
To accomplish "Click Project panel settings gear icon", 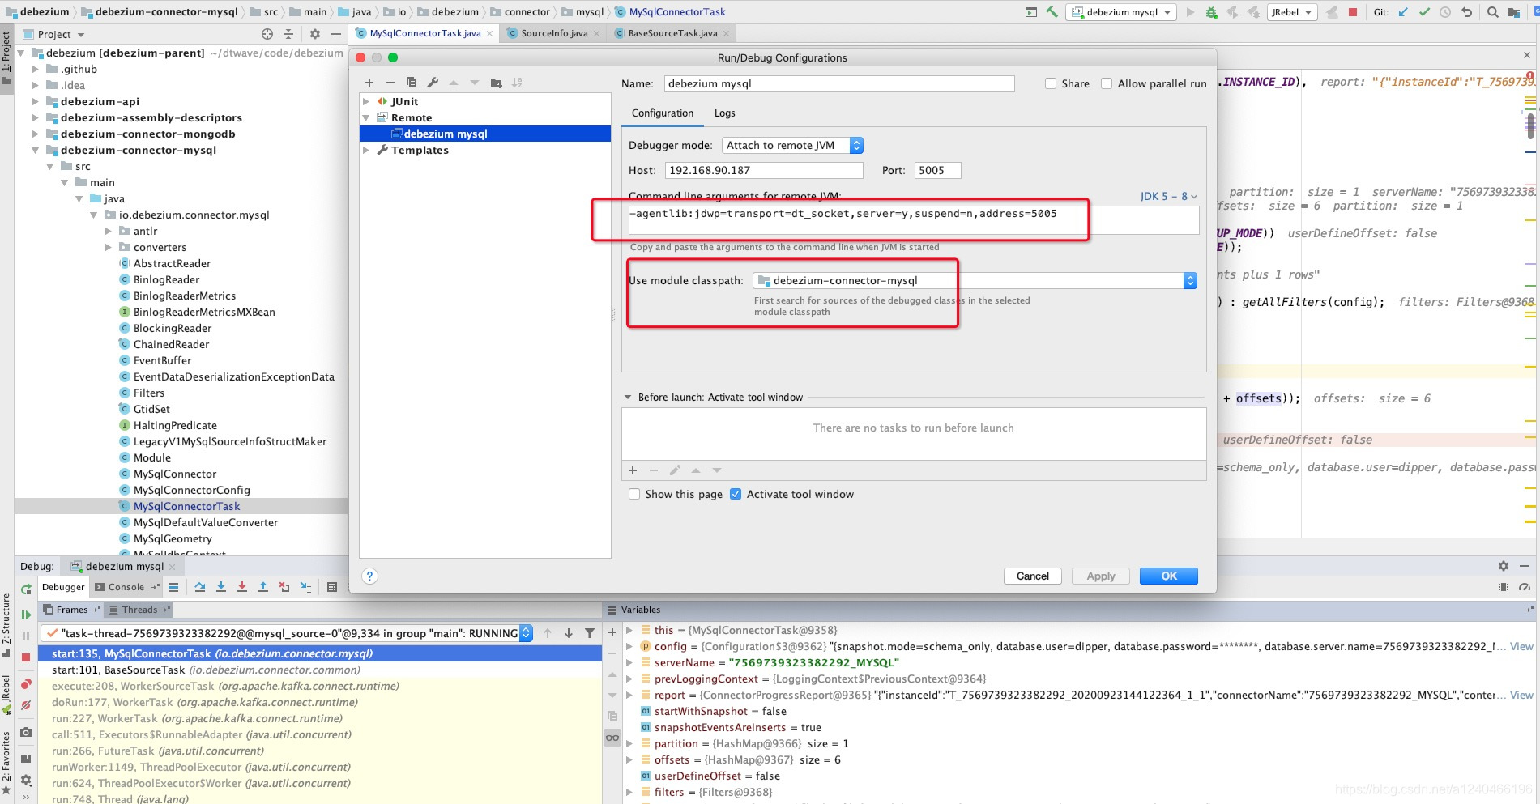I will tap(315, 34).
